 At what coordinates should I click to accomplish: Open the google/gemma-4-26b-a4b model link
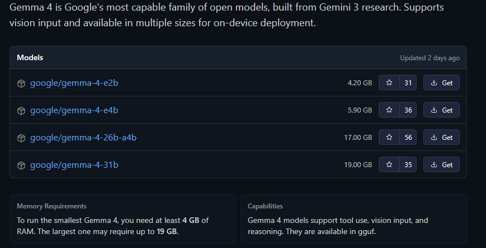pos(83,138)
